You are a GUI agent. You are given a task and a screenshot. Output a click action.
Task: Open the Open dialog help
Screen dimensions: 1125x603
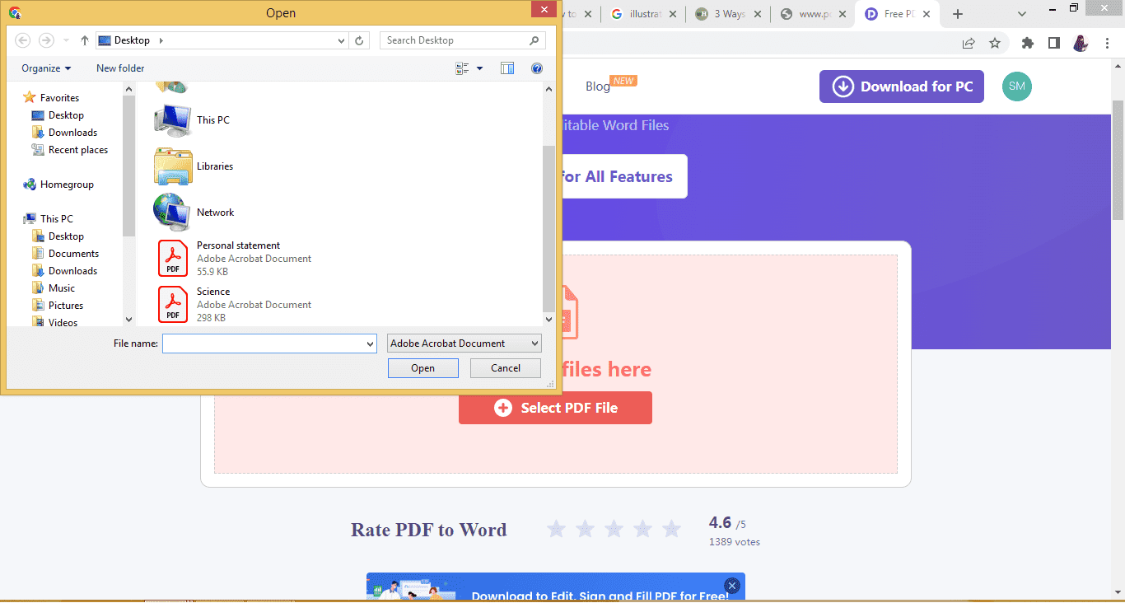[537, 68]
